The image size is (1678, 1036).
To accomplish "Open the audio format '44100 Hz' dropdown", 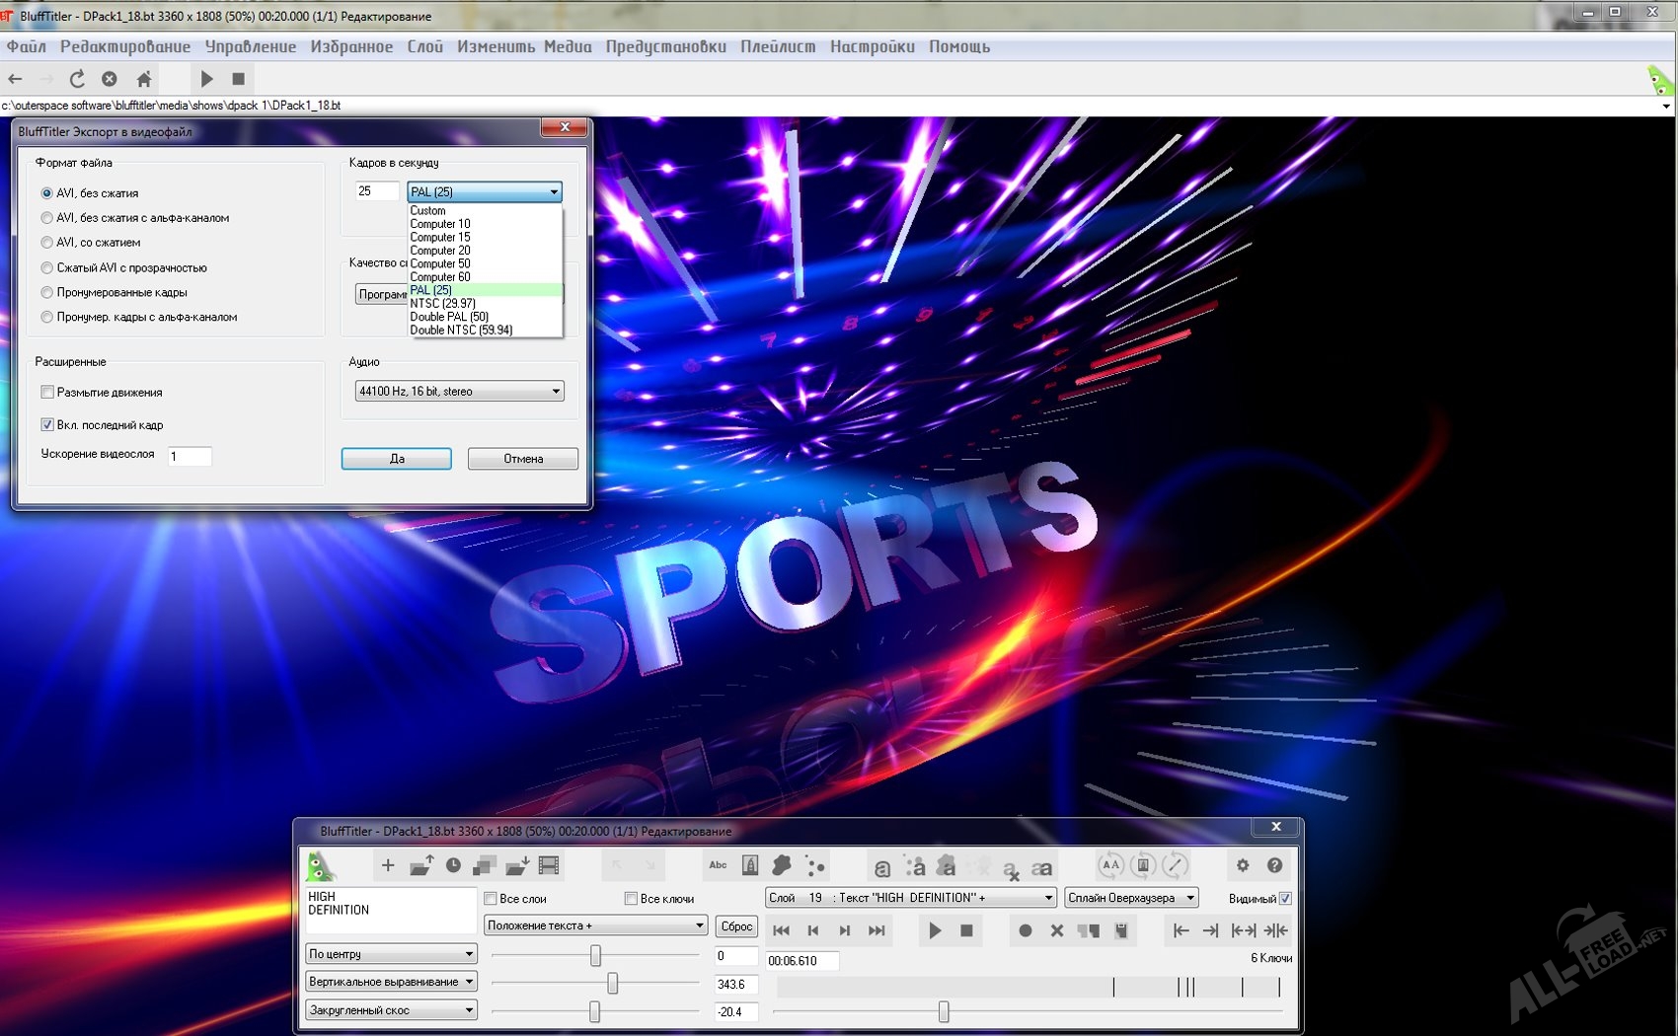I will tap(459, 392).
